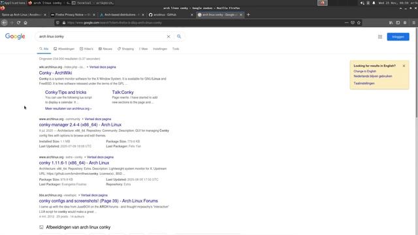The width and height of the screenshot is (418, 235).
Task: Go back using the Firefox back arrow
Action: [5, 23]
